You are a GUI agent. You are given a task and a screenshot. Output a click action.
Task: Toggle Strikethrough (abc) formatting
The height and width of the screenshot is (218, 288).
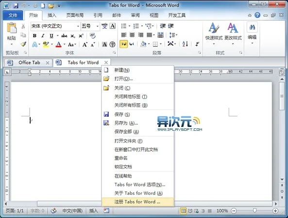click(64, 36)
